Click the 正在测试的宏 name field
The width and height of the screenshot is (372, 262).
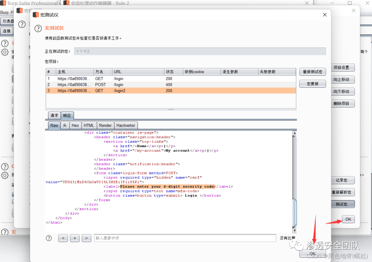(200, 52)
